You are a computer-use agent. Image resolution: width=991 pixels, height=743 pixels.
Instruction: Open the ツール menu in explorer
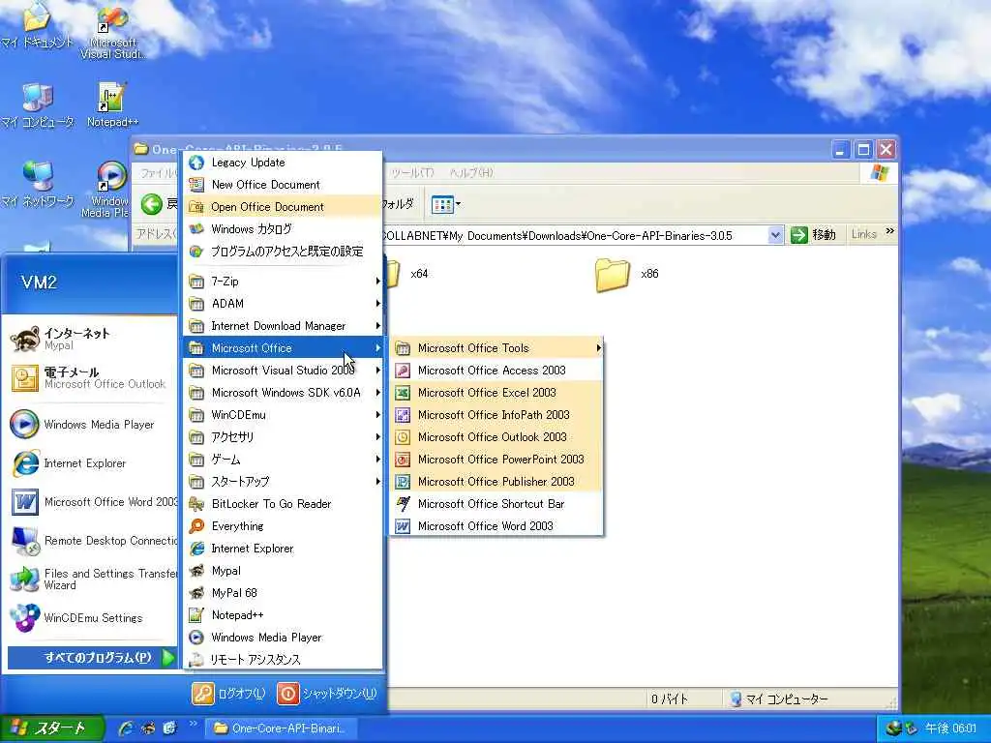point(412,172)
